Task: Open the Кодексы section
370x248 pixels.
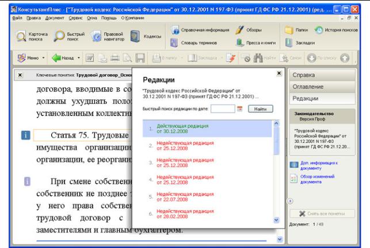Action: click(x=146, y=37)
